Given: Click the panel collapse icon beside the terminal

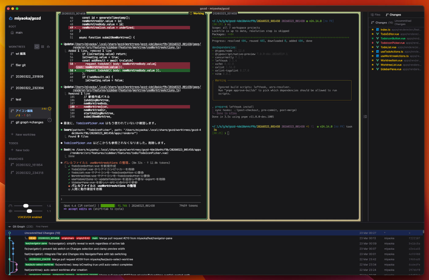Looking at the screenshot, I should [365, 116].
